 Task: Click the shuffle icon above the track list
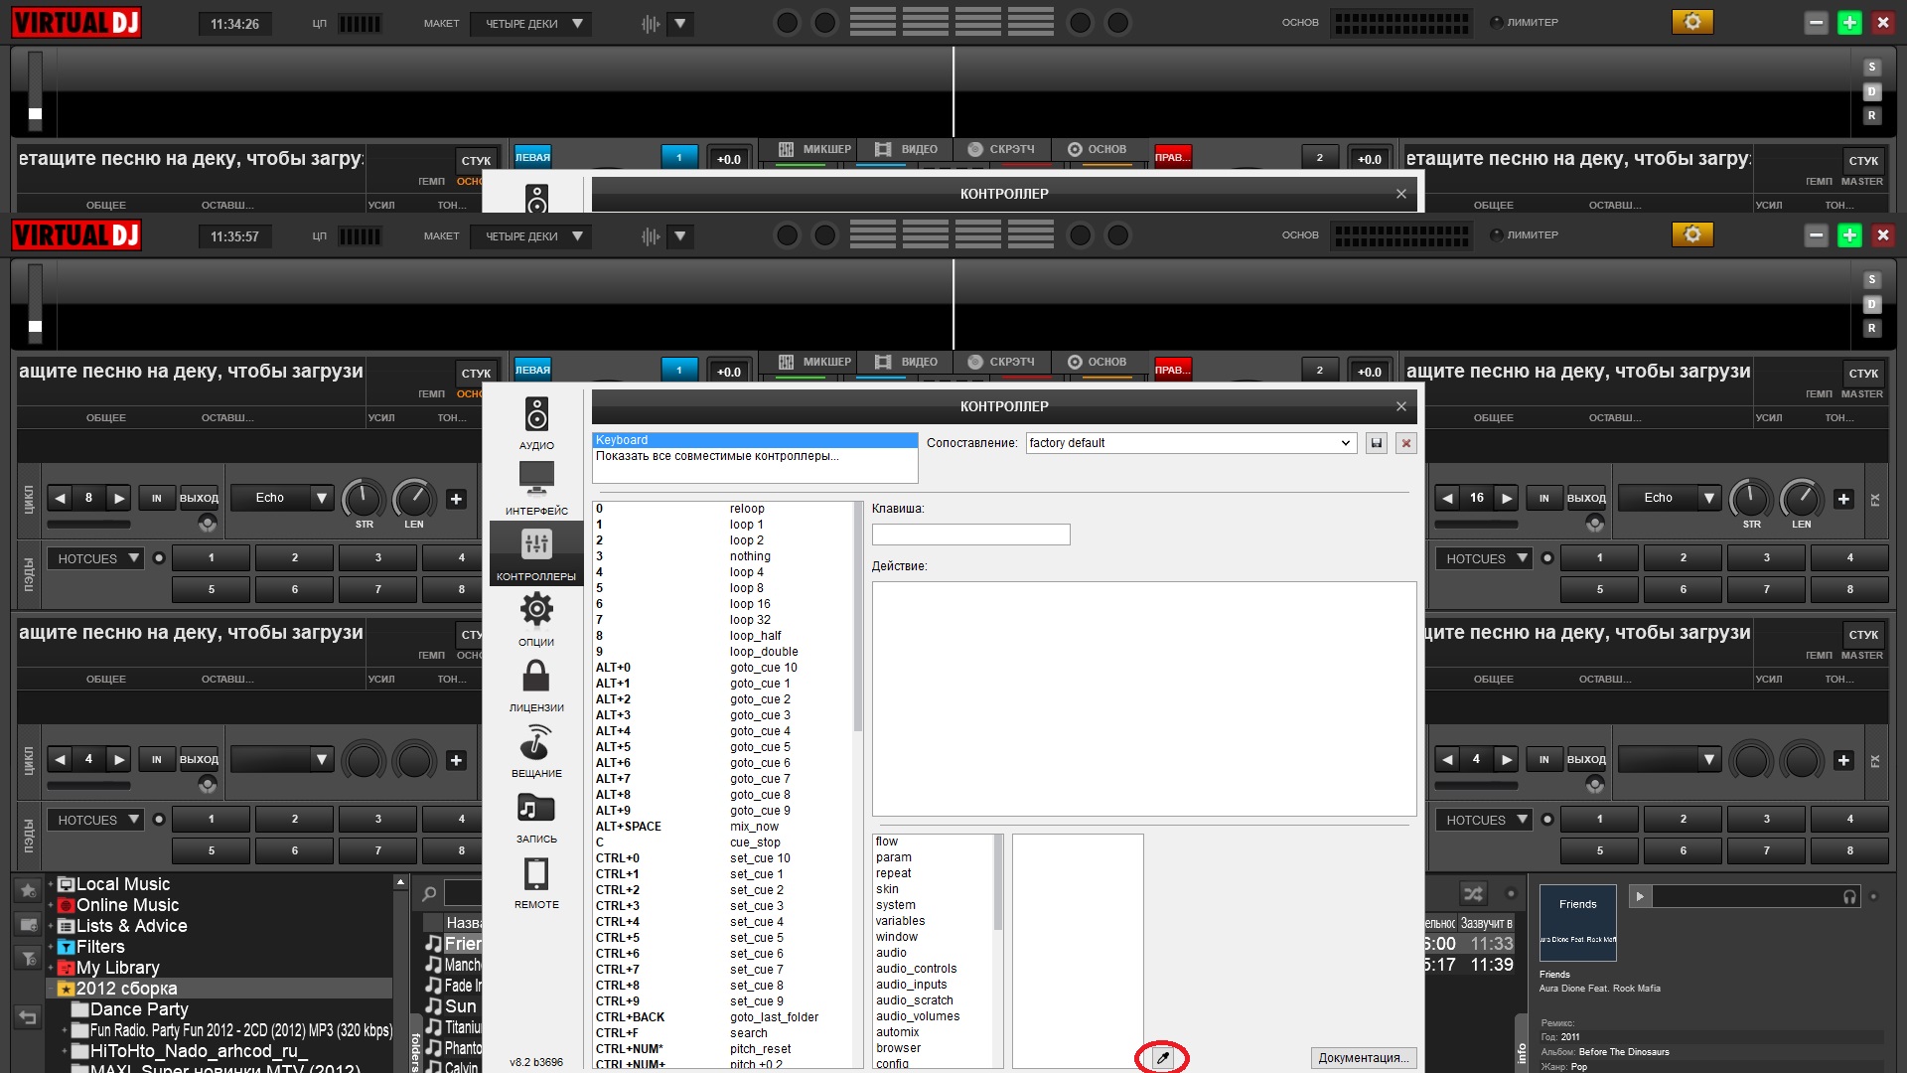click(x=1473, y=893)
